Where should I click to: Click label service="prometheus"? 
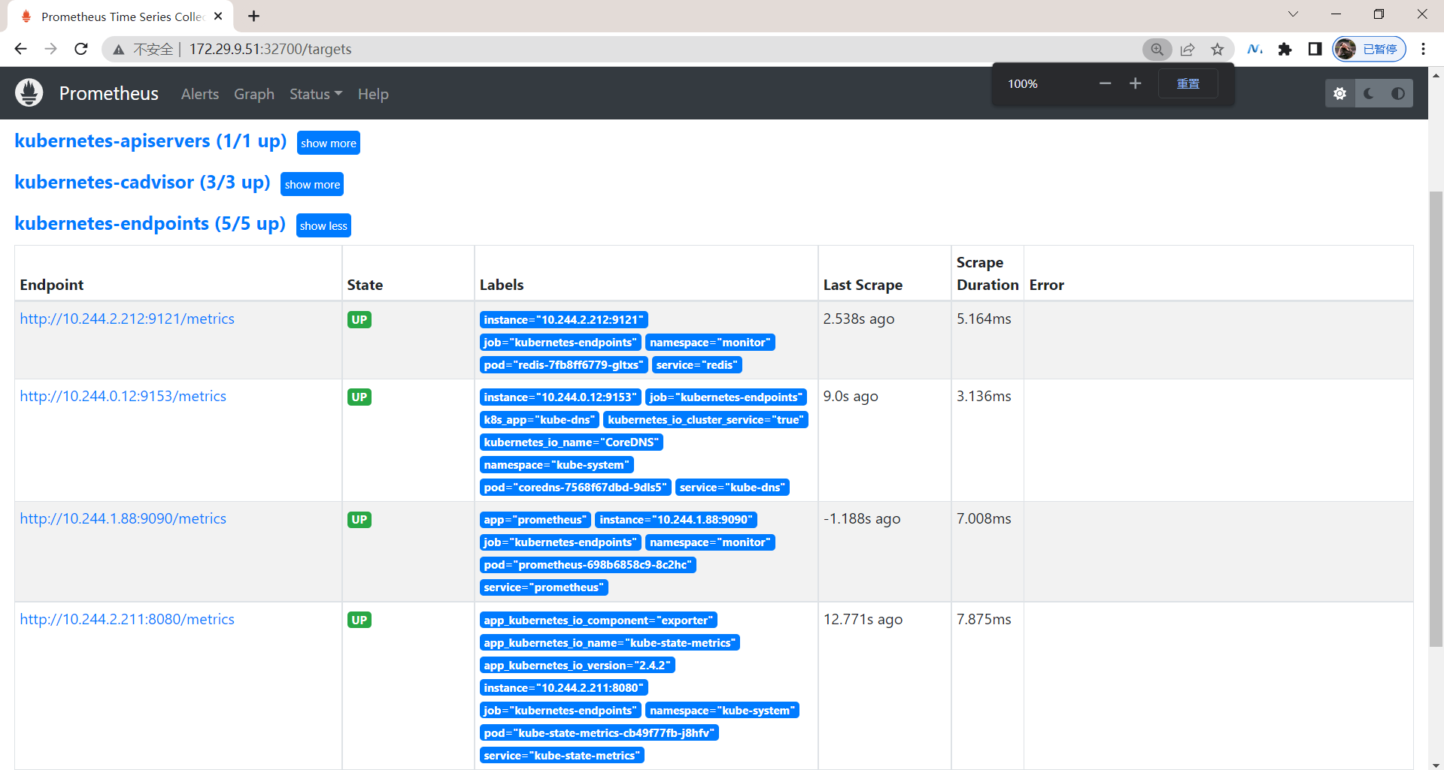tap(544, 587)
